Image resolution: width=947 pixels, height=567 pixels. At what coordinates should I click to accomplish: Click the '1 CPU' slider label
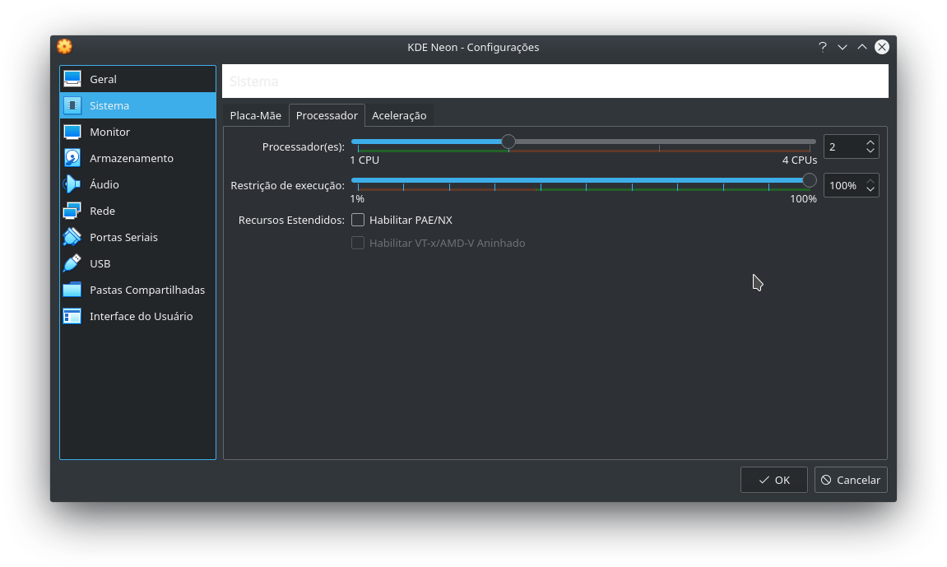coord(364,160)
